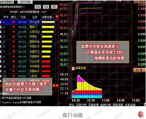Click the 清空 clear button
The image size is (146, 119).
[54, 7]
